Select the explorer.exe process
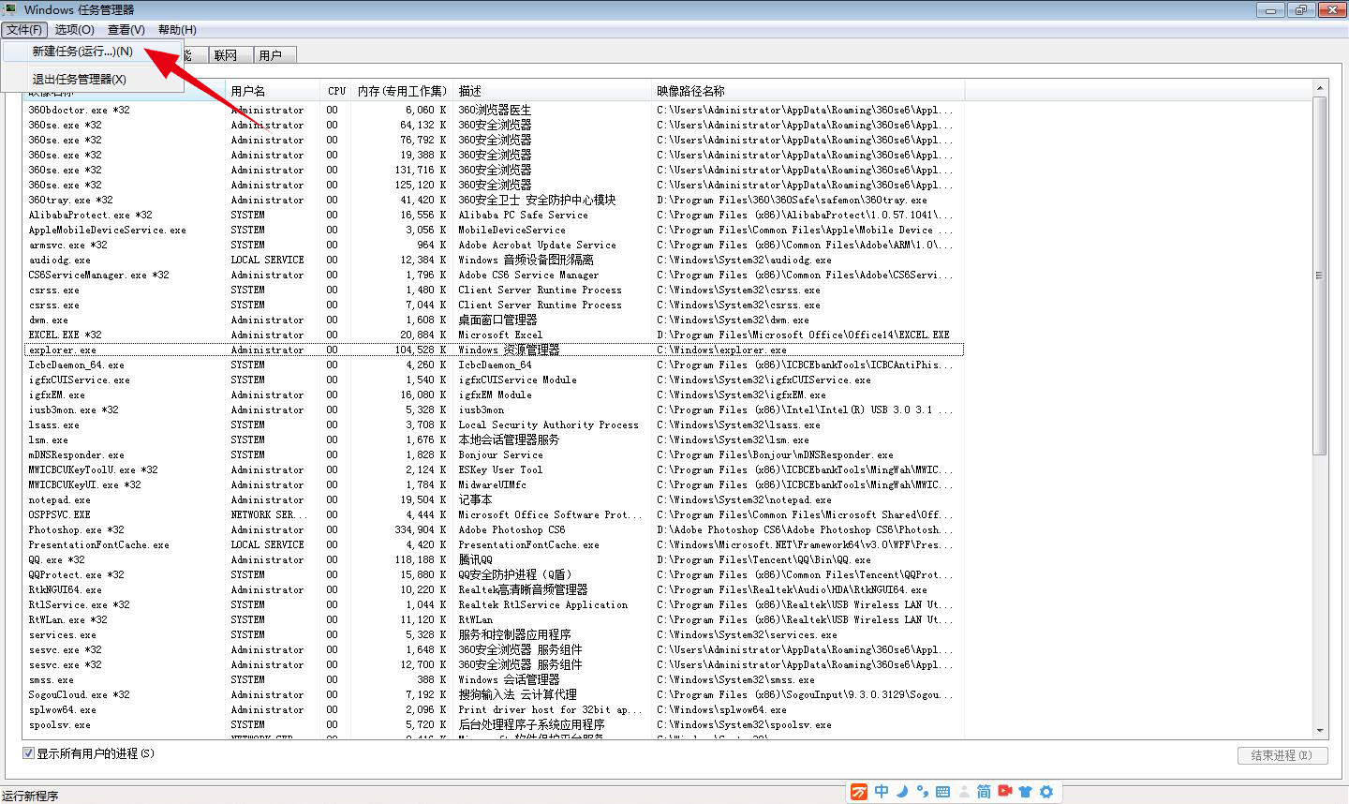Image resolution: width=1349 pixels, height=804 pixels. [x=494, y=350]
